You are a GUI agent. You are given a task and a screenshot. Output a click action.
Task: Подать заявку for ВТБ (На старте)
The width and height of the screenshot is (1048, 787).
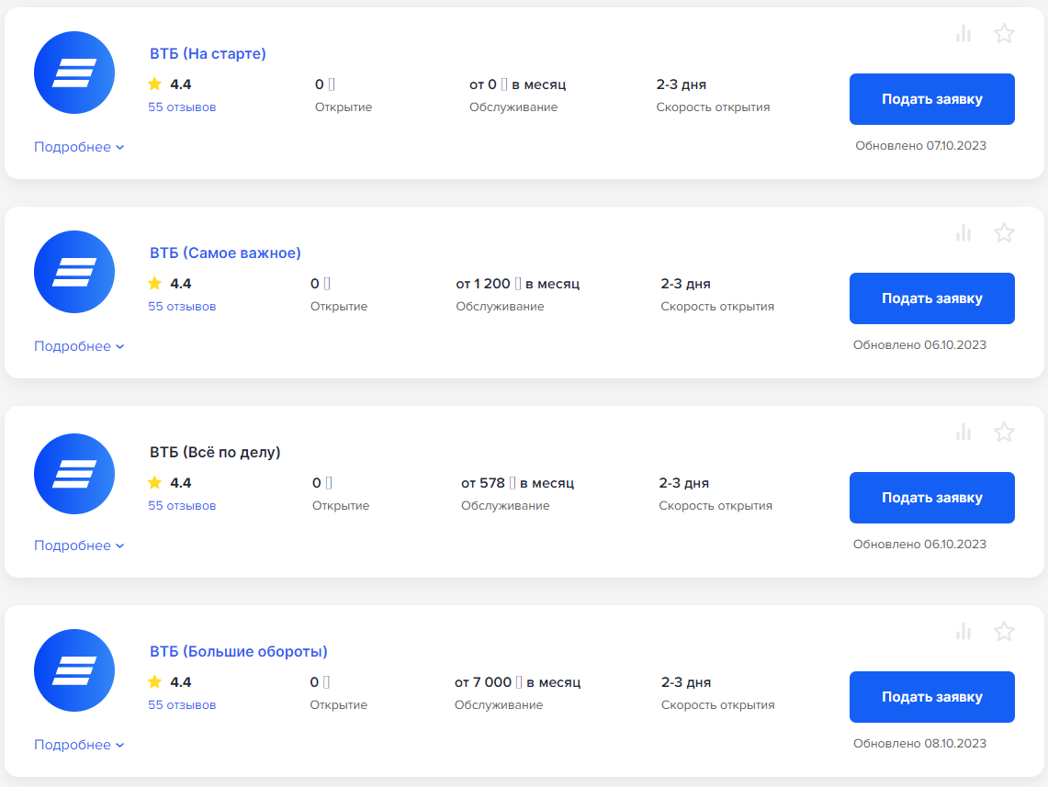pos(931,99)
